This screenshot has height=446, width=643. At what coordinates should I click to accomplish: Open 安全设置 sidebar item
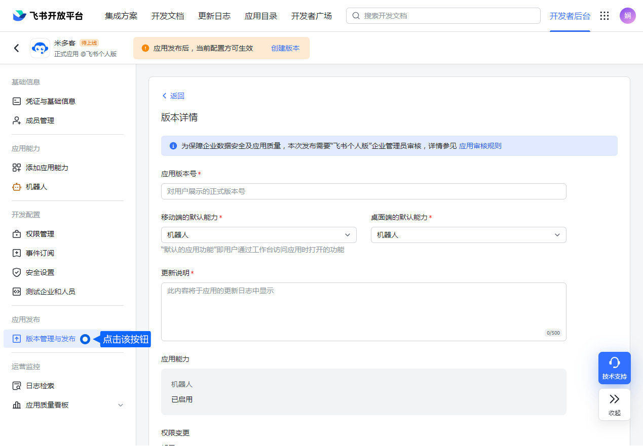click(x=40, y=272)
